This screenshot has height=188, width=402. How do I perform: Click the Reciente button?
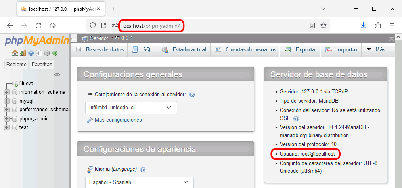(x=16, y=65)
